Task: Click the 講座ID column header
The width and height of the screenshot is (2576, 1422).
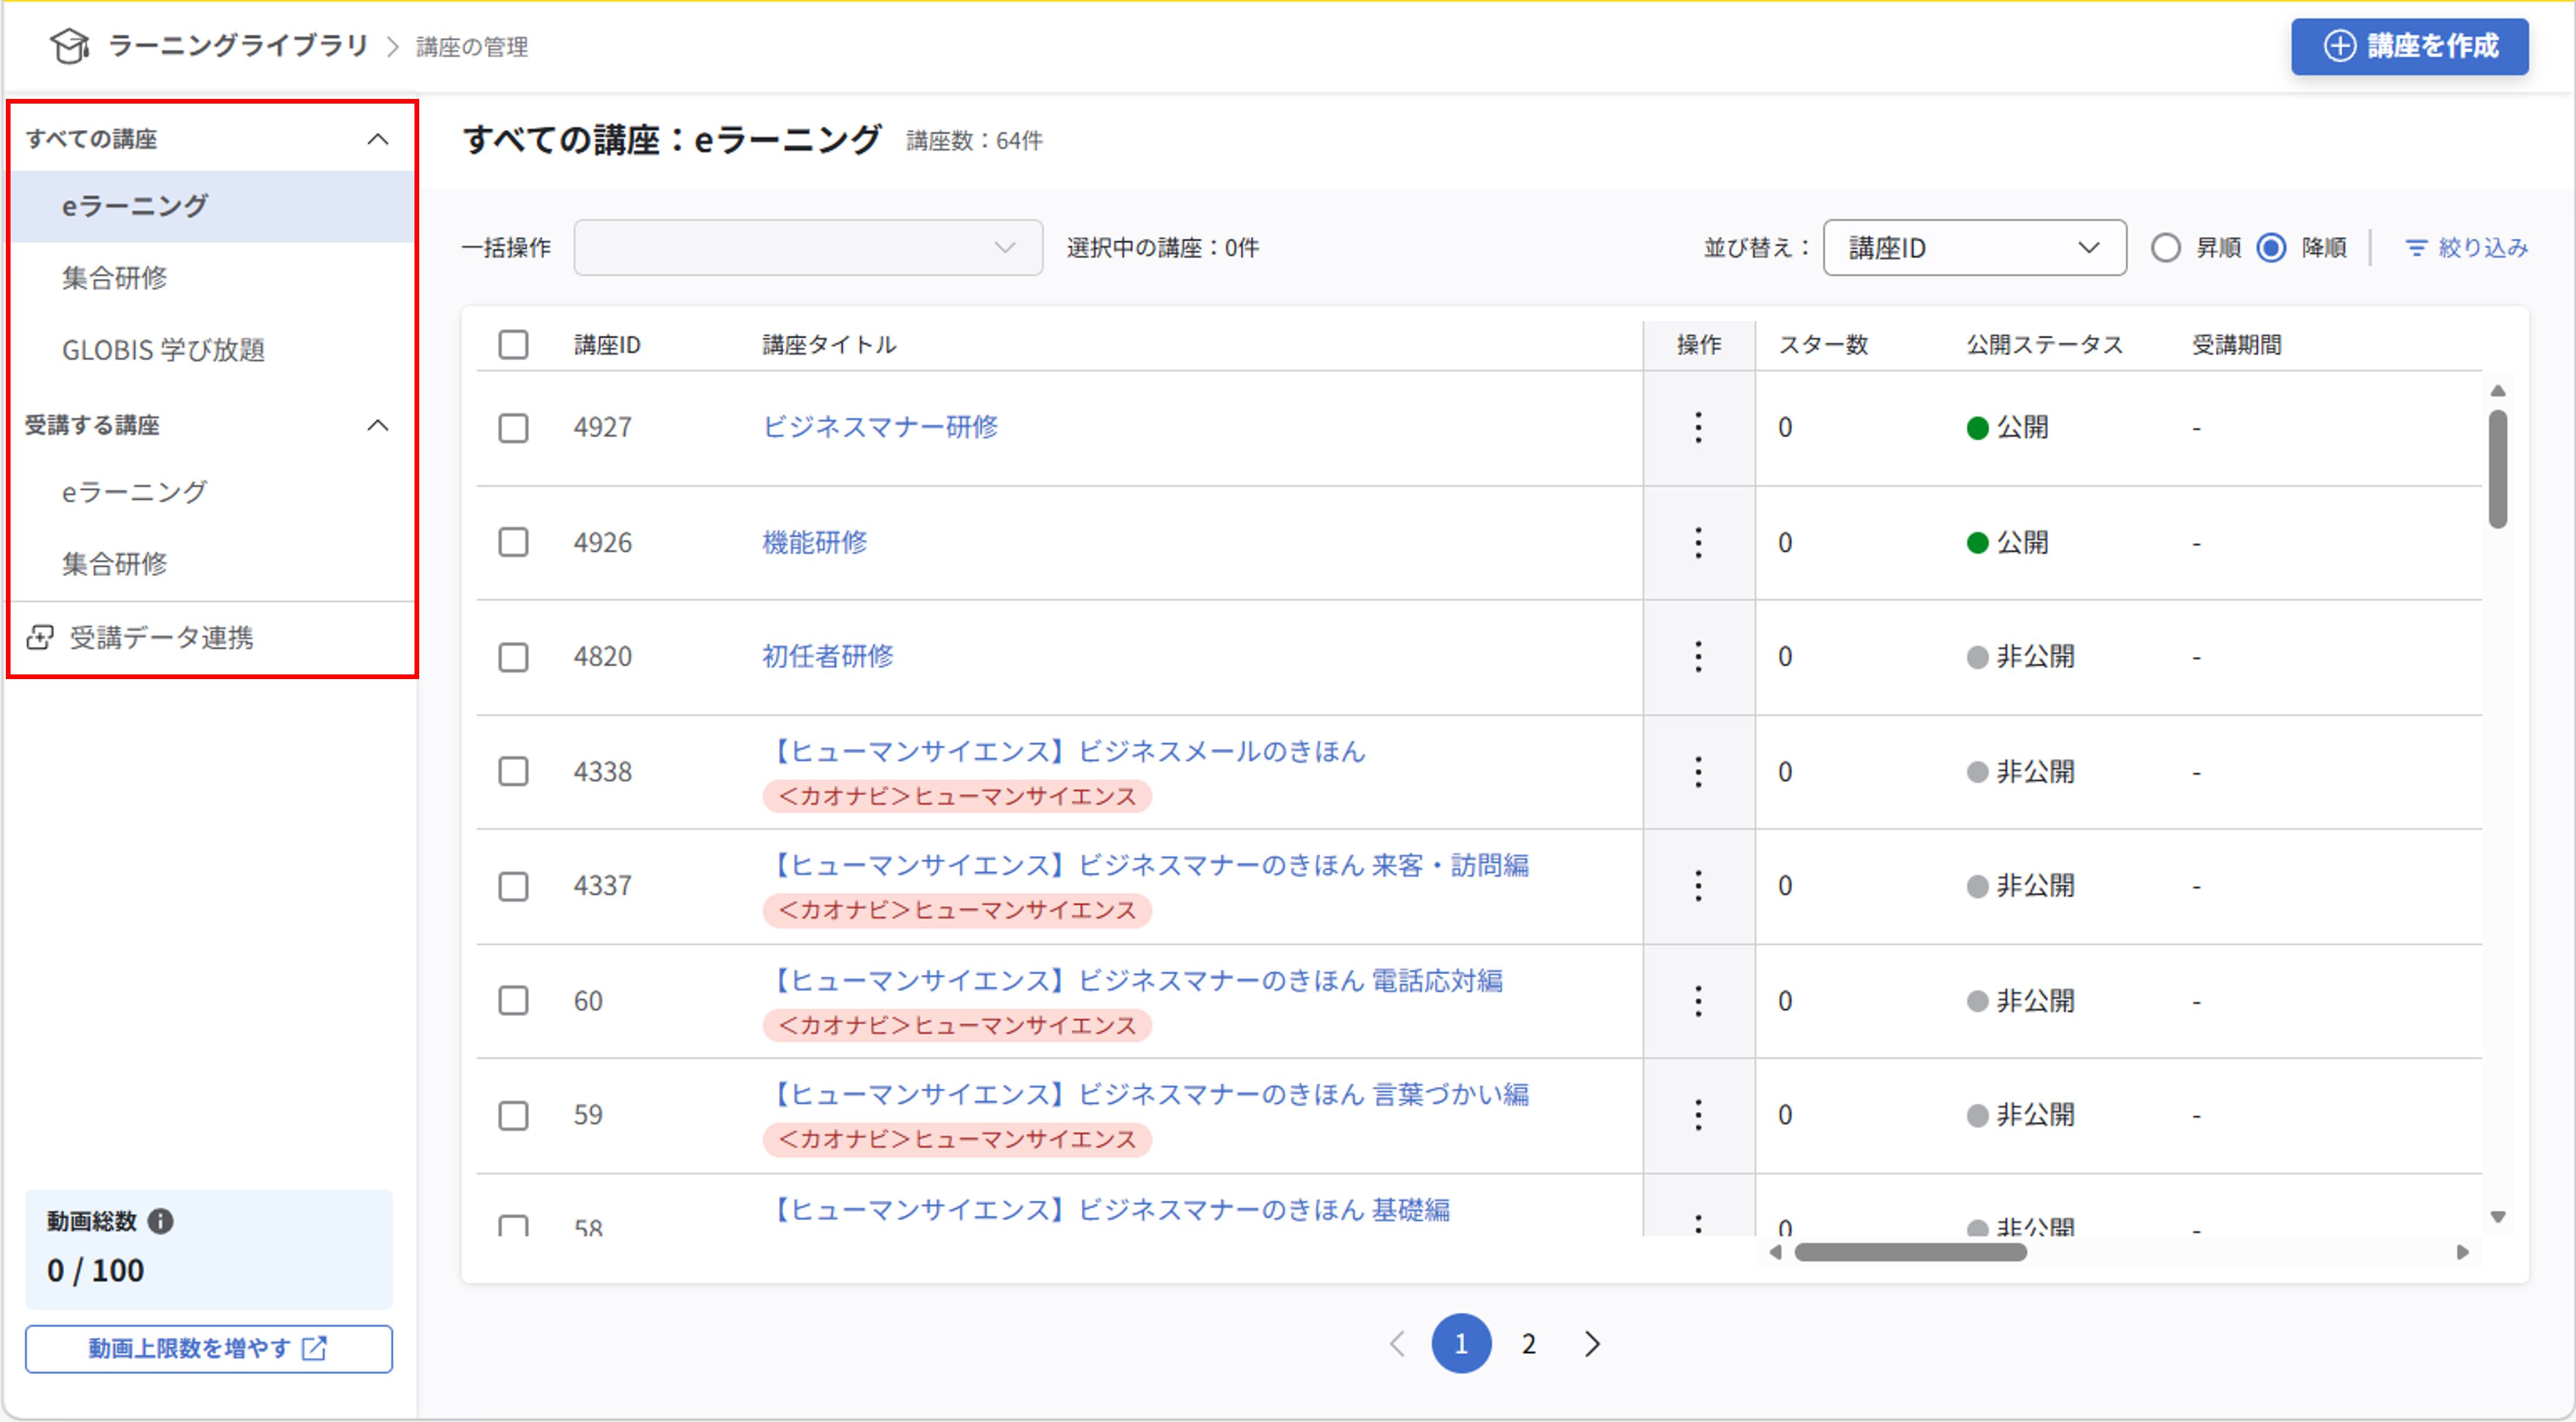Action: (x=607, y=345)
